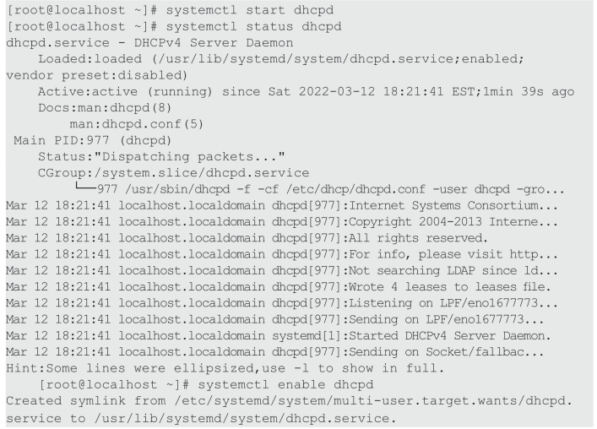Click the 'Internet Systems Consortium' log line
Image resolution: width=597 pixels, height=429 pixels.
[x=282, y=206]
